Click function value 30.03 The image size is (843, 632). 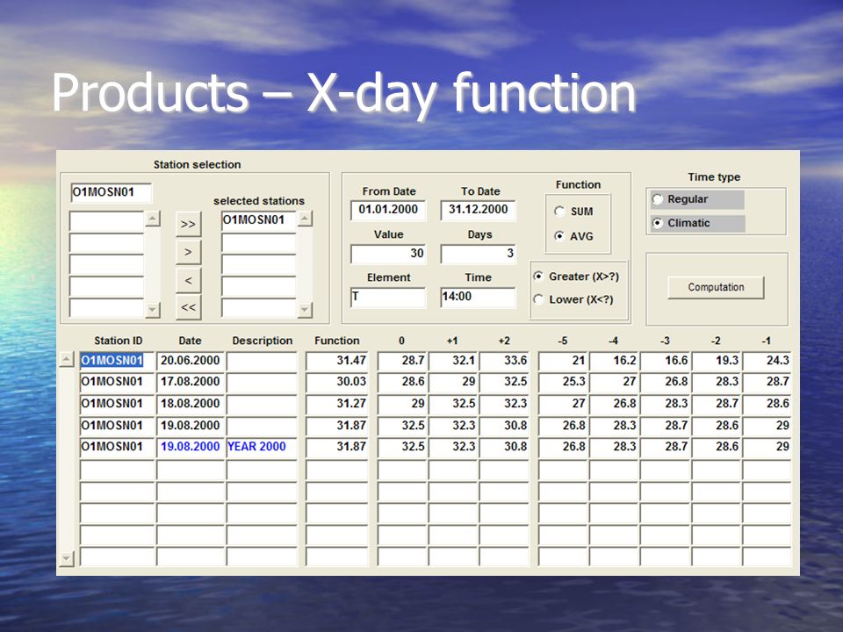pos(337,382)
